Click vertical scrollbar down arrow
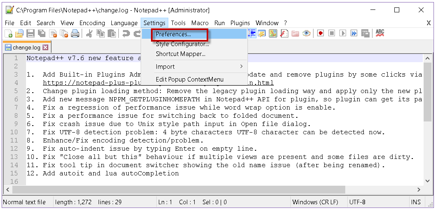 [428, 181]
